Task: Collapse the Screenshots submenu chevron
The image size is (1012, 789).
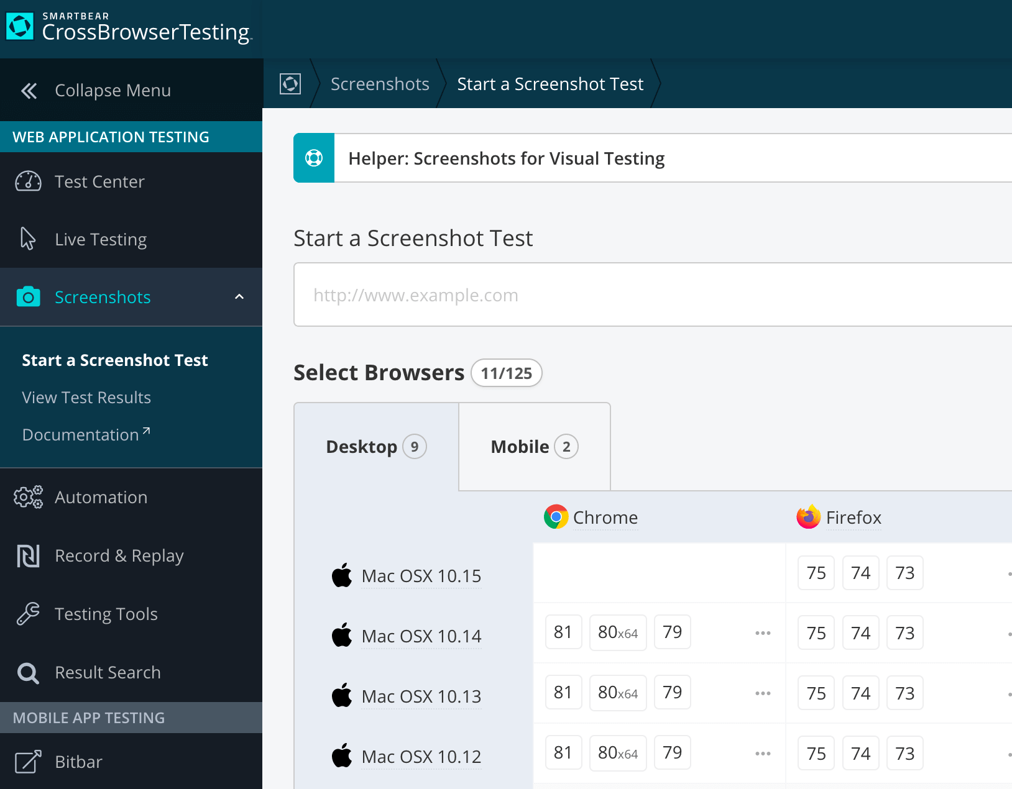Action: pyautogui.click(x=239, y=297)
